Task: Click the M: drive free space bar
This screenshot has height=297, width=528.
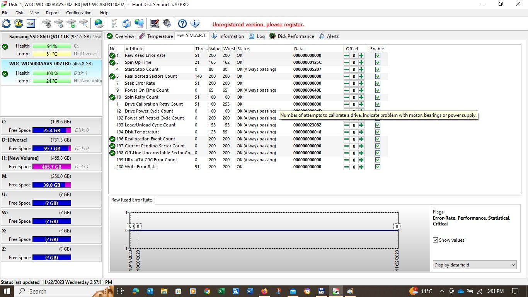Action: pos(52,185)
